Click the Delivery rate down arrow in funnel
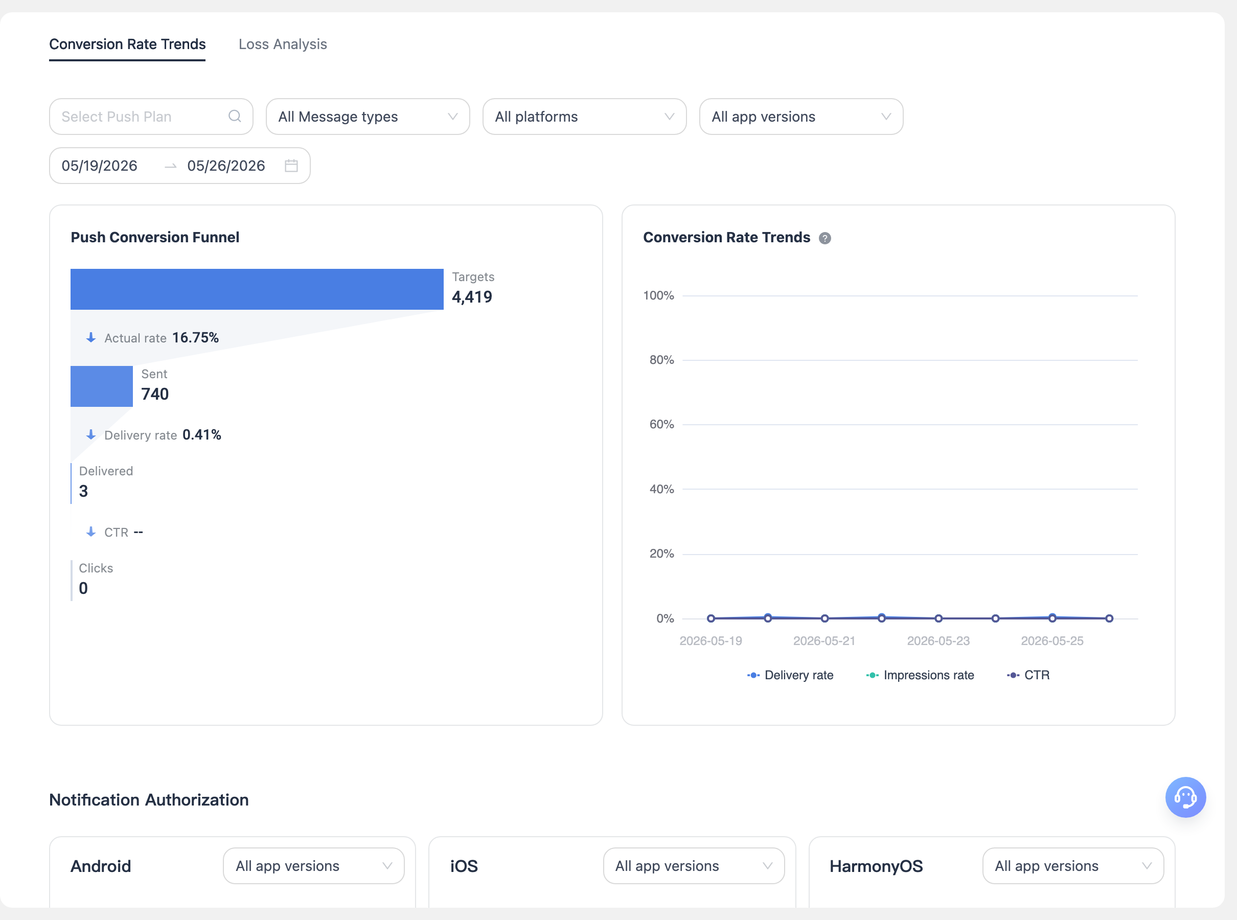Screen dimensions: 1237x920 point(91,435)
